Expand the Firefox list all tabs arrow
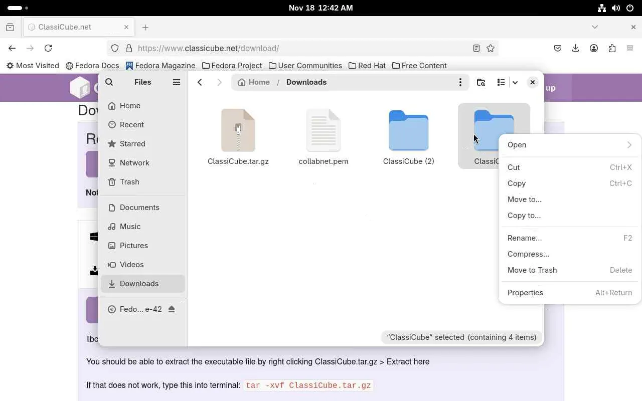The image size is (642, 401). tap(595, 27)
